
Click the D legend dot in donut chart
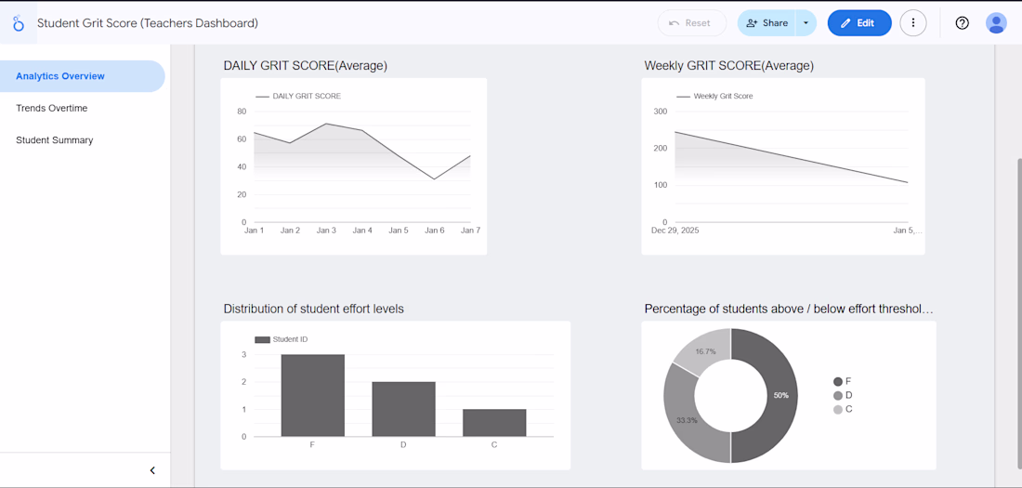coord(838,395)
